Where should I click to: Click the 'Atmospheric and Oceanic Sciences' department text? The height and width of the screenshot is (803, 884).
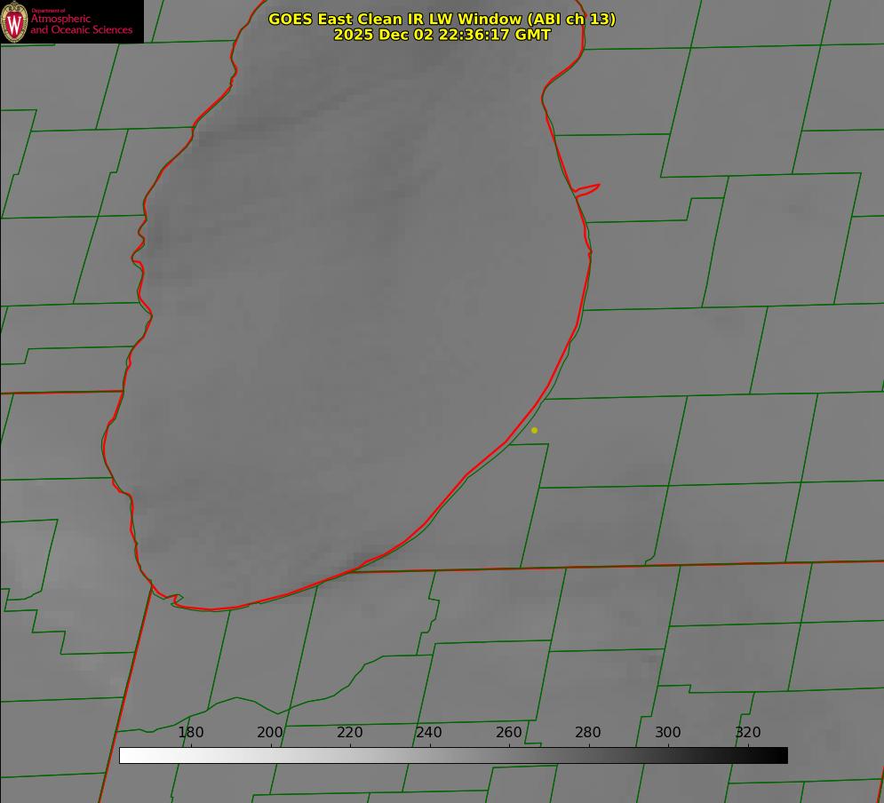coord(81,24)
